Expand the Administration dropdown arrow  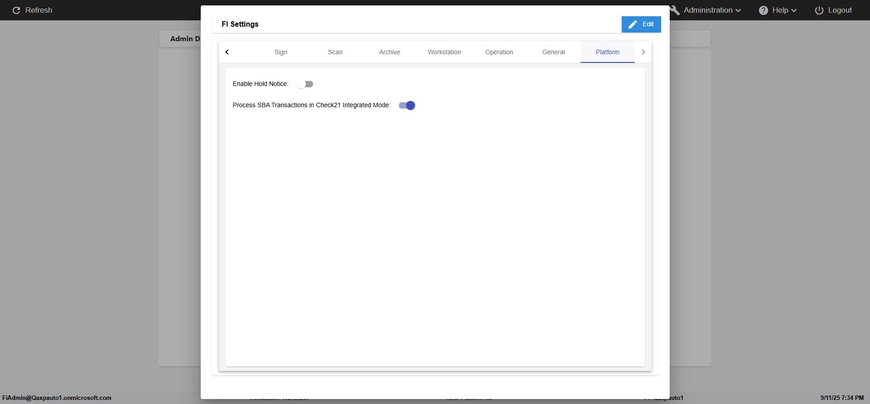click(x=738, y=10)
